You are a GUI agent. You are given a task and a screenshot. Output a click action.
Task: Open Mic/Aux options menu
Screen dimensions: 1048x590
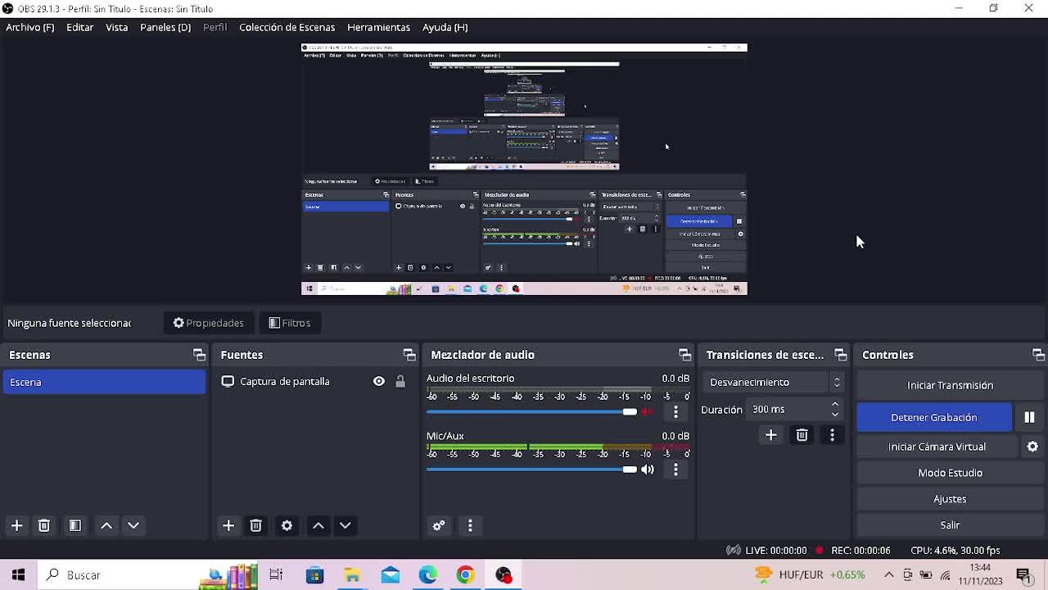click(675, 470)
